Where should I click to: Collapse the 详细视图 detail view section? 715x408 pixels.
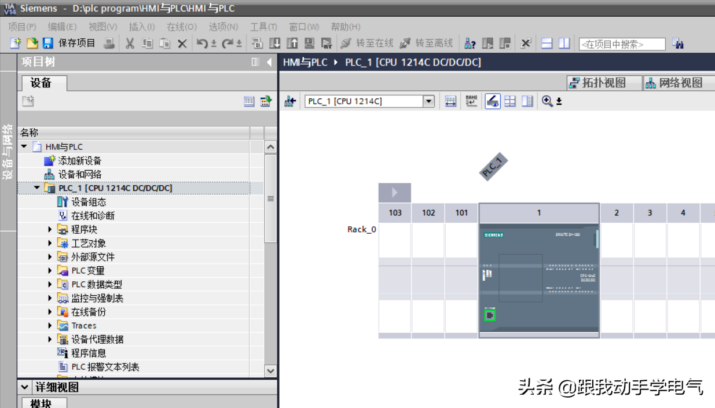coord(24,387)
